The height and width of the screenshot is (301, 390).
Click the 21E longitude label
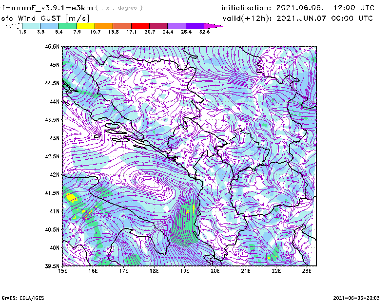click(x=246, y=271)
